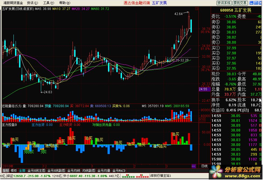Switch to 金马均线 indicator tab

(x=74, y=170)
